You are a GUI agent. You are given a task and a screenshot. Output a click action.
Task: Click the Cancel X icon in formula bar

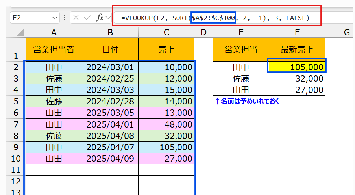pos(76,18)
